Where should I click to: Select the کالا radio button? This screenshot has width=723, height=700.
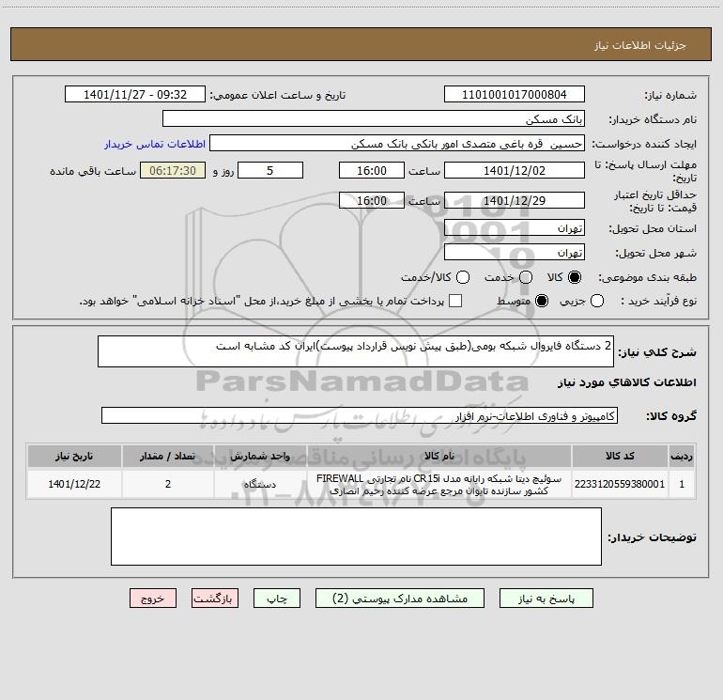pyautogui.click(x=575, y=277)
